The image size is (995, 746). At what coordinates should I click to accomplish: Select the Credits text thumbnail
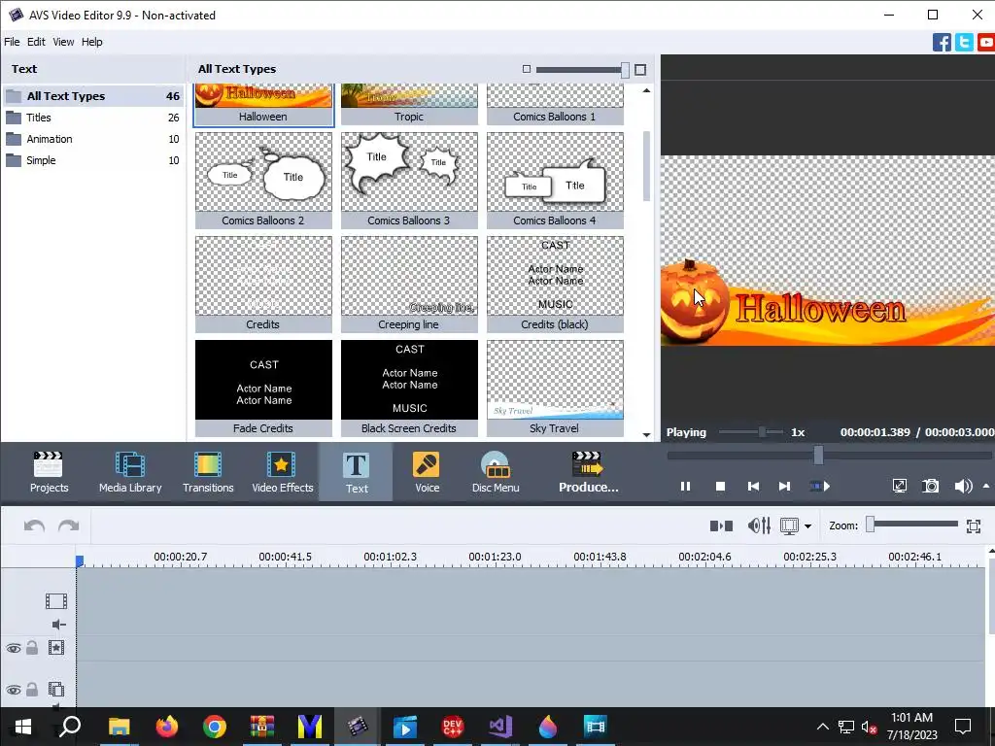point(263,285)
